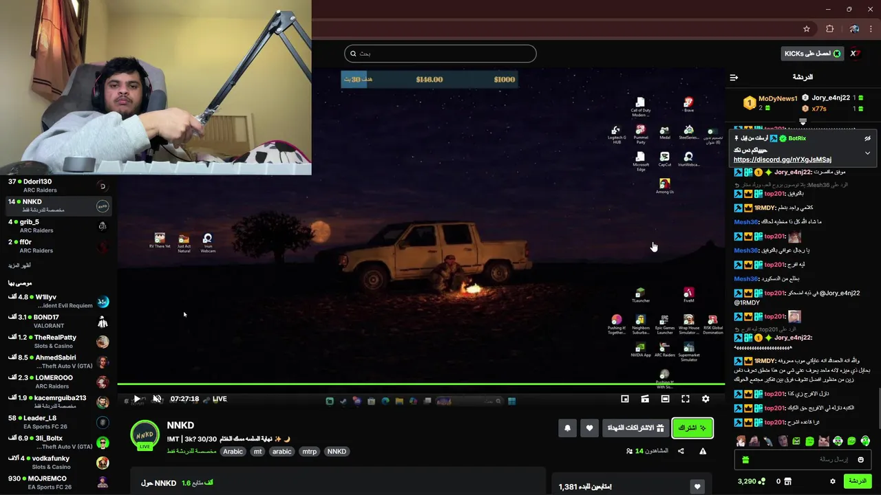
Task: Open browser extensions puzzle icon
Action: coord(830,29)
